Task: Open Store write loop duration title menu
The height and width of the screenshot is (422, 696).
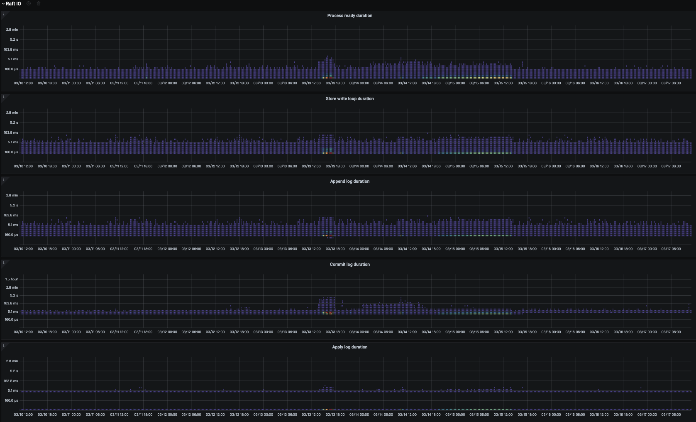Action: point(349,98)
